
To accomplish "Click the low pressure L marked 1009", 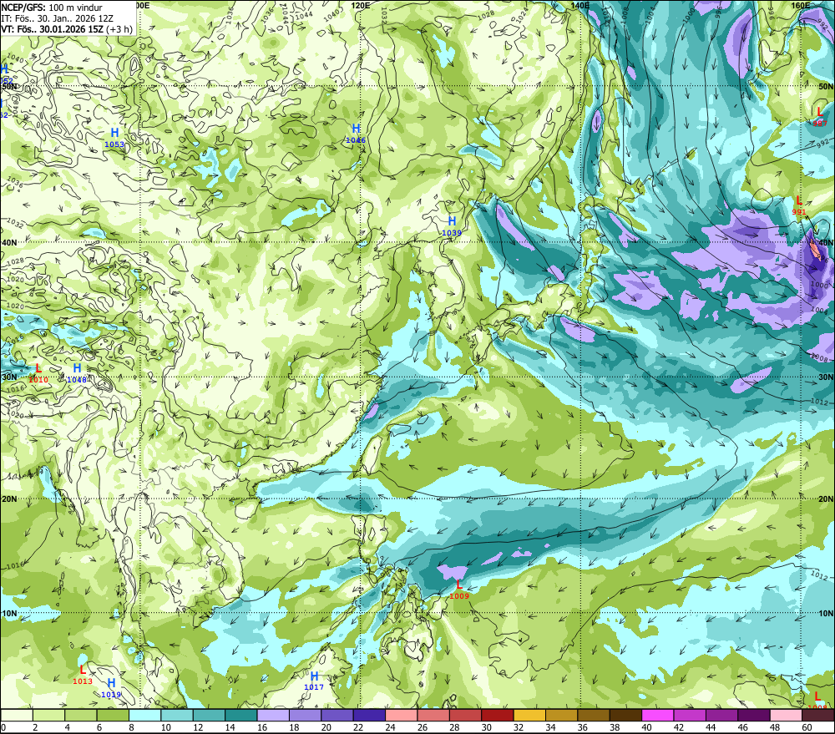I will (459, 585).
